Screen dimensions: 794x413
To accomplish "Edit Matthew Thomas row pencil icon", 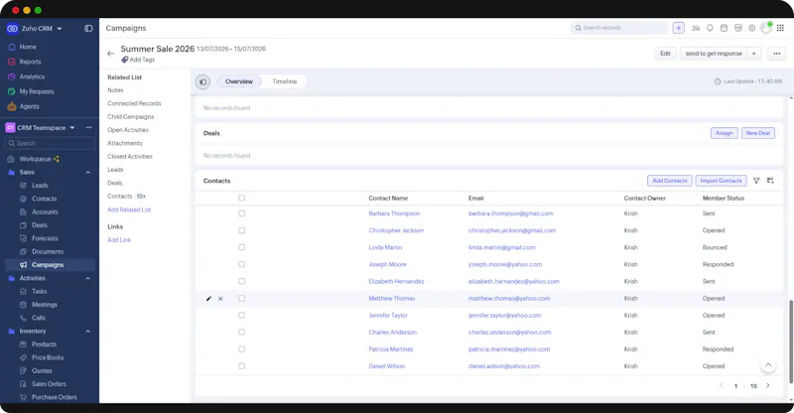I will tap(208, 299).
